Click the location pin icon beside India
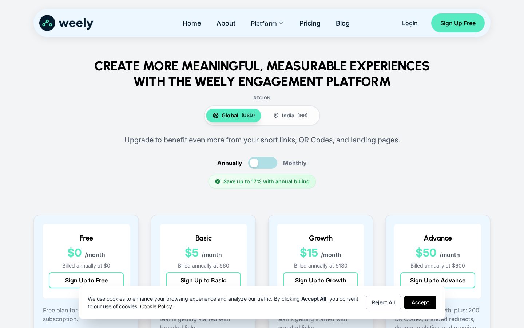Screen dimensions: 524x328 276,116
